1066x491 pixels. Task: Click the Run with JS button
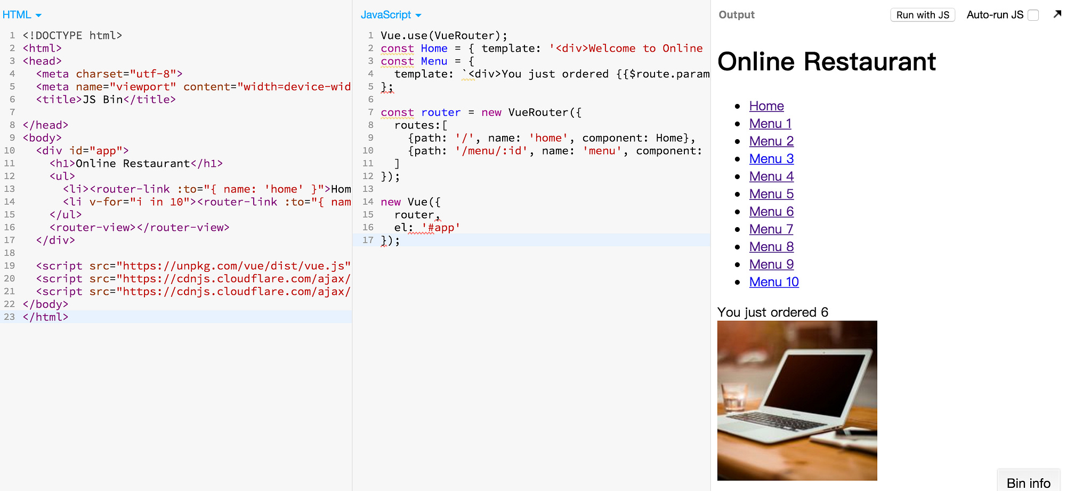coord(923,14)
